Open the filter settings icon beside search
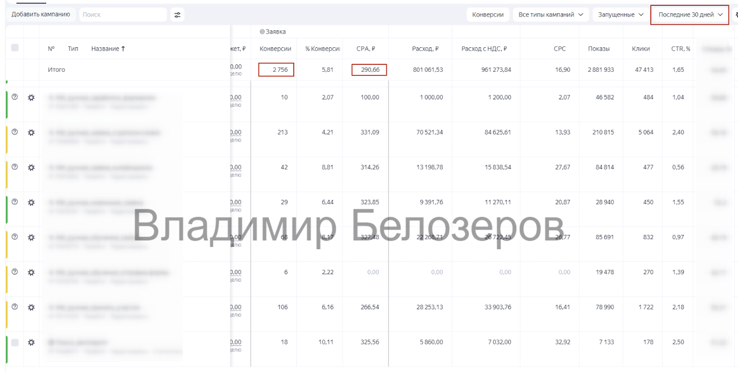Viewport: 738px width, 372px height. tap(177, 15)
